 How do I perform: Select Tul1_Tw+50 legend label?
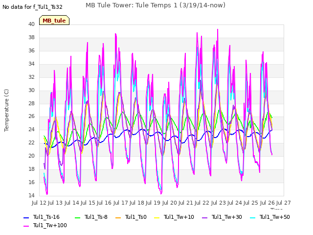(x=275, y=217)
